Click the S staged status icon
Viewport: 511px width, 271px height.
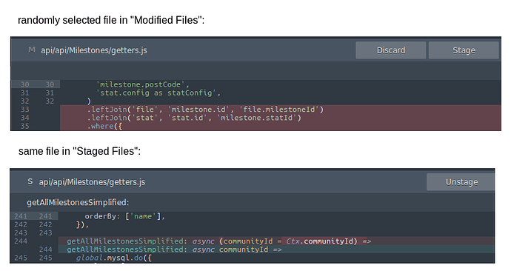click(x=30, y=181)
